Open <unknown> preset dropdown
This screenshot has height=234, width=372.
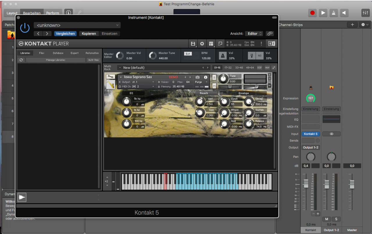point(77,25)
